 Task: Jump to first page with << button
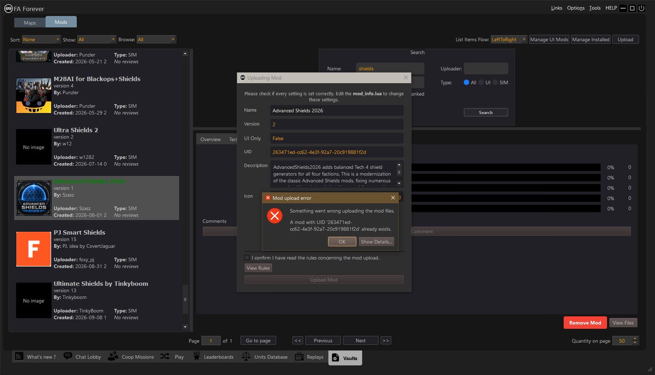tap(298, 341)
